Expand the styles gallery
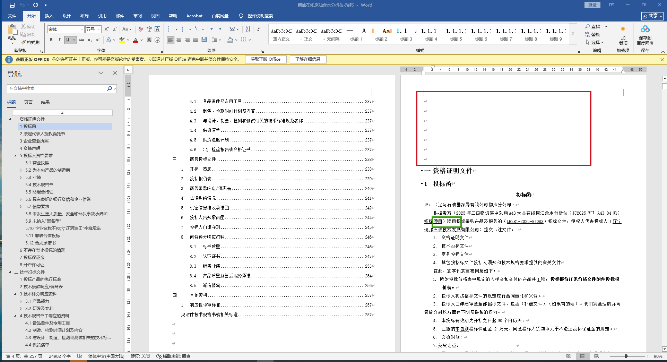The width and height of the screenshot is (667, 362). click(573, 34)
